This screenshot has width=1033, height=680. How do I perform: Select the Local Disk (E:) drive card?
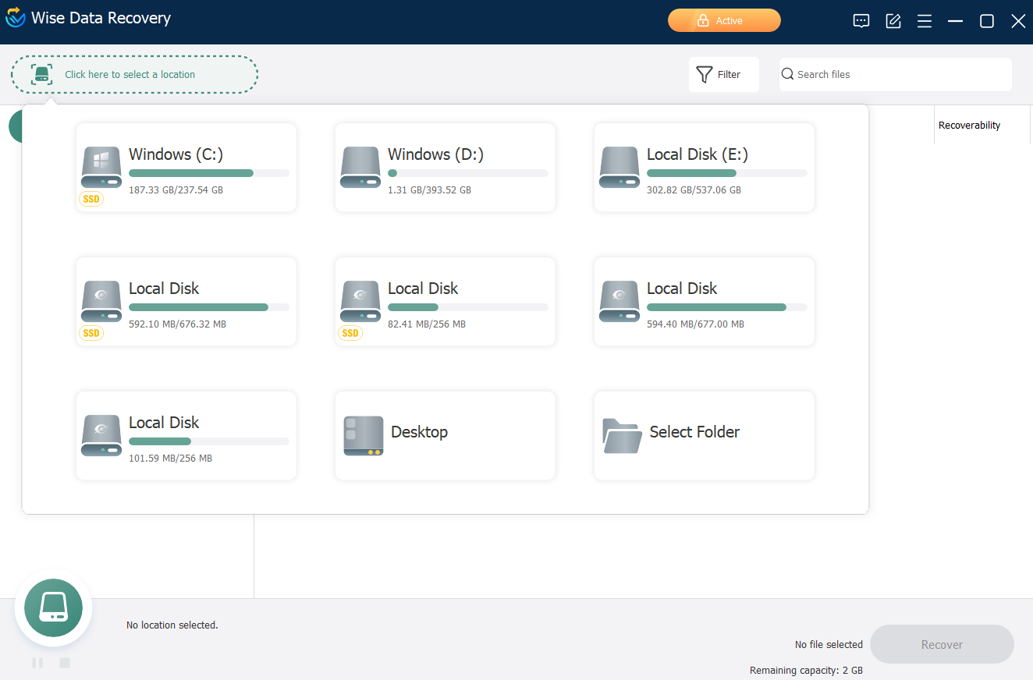coord(703,167)
